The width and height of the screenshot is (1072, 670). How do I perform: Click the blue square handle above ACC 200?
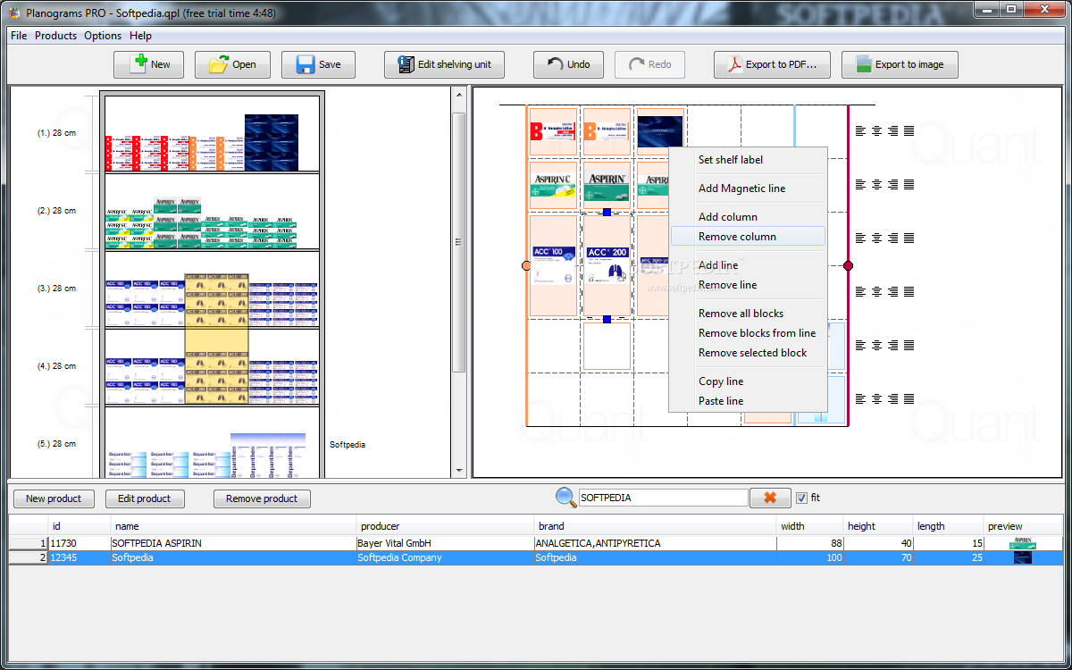[607, 212]
